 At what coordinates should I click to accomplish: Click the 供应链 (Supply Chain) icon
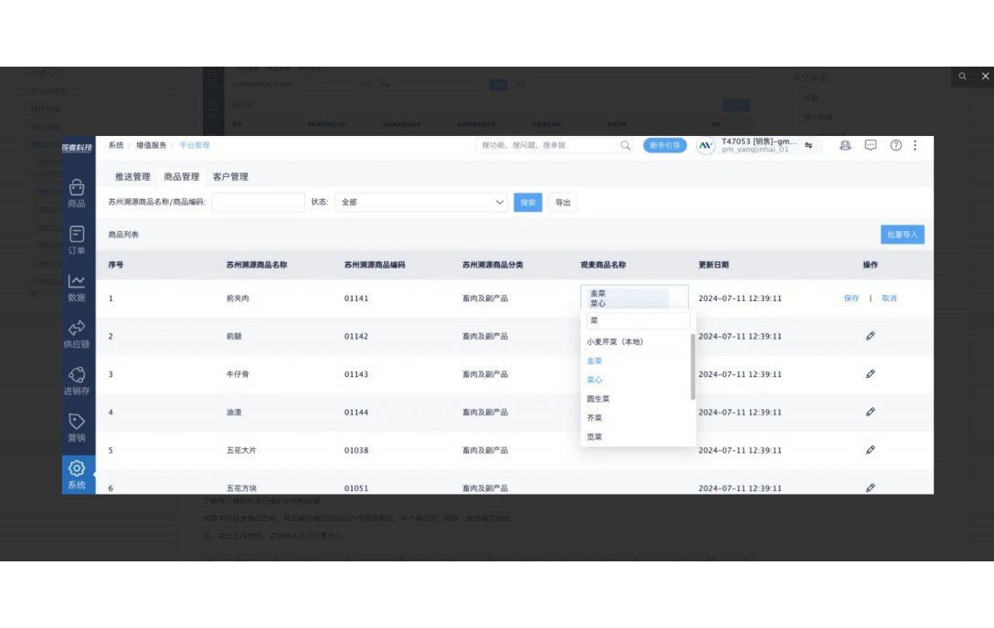(x=77, y=331)
